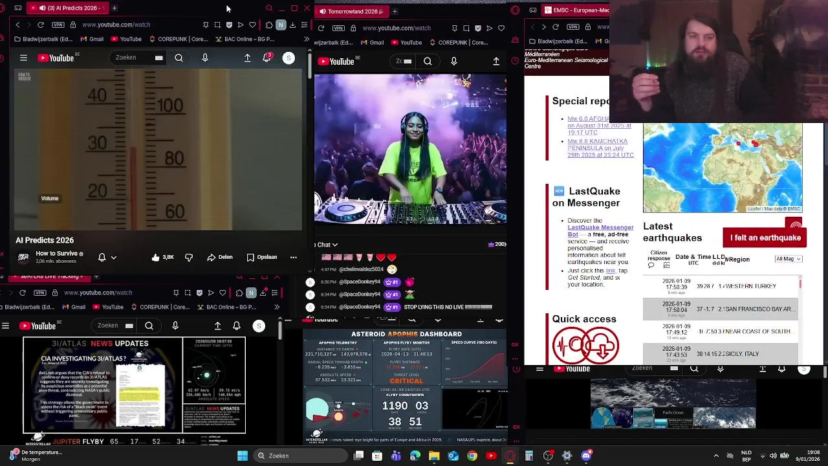Select the EMSC - European-Med tab
Screen dimensions: 828x466
(576, 10)
